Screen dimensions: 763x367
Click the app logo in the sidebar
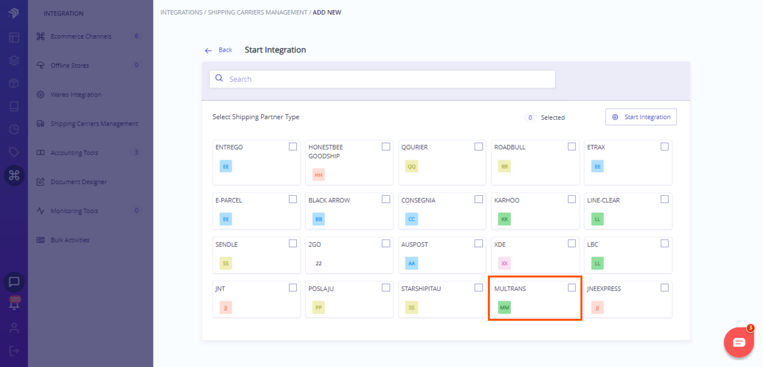14,13
